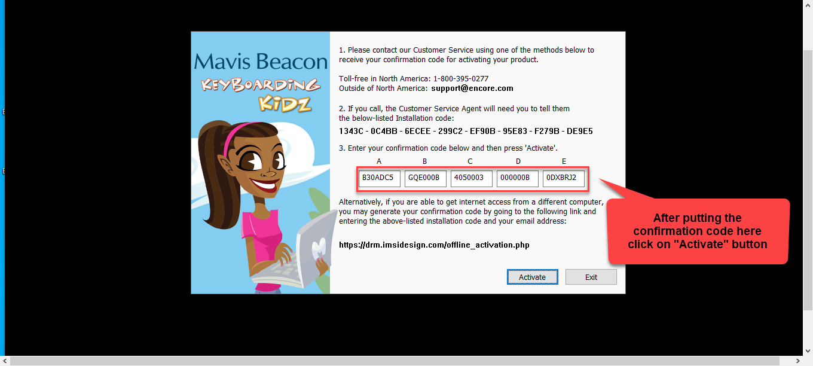The image size is (813, 366).
Task: Open the drm.imsidesign.com offline activation link
Action: 434,245
